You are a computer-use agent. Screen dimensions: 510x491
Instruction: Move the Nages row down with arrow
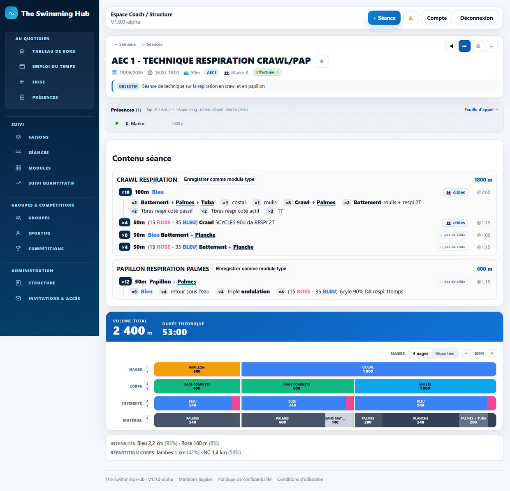click(147, 372)
